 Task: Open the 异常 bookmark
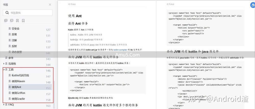tap(14, 34)
